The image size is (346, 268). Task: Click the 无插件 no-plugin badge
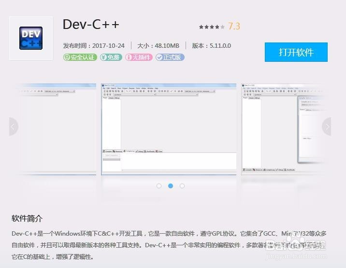pos(139,57)
